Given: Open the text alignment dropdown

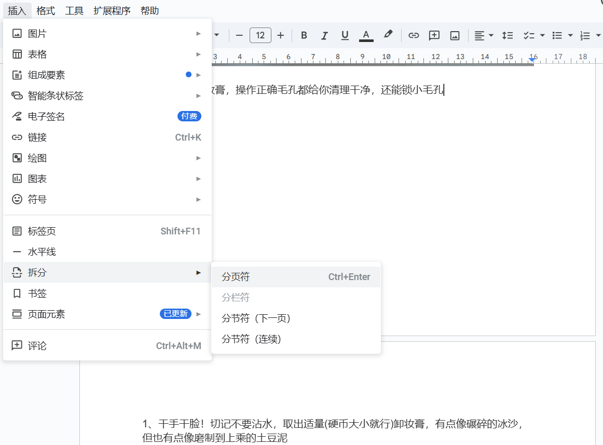Looking at the screenshot, I should pos(484,35).
